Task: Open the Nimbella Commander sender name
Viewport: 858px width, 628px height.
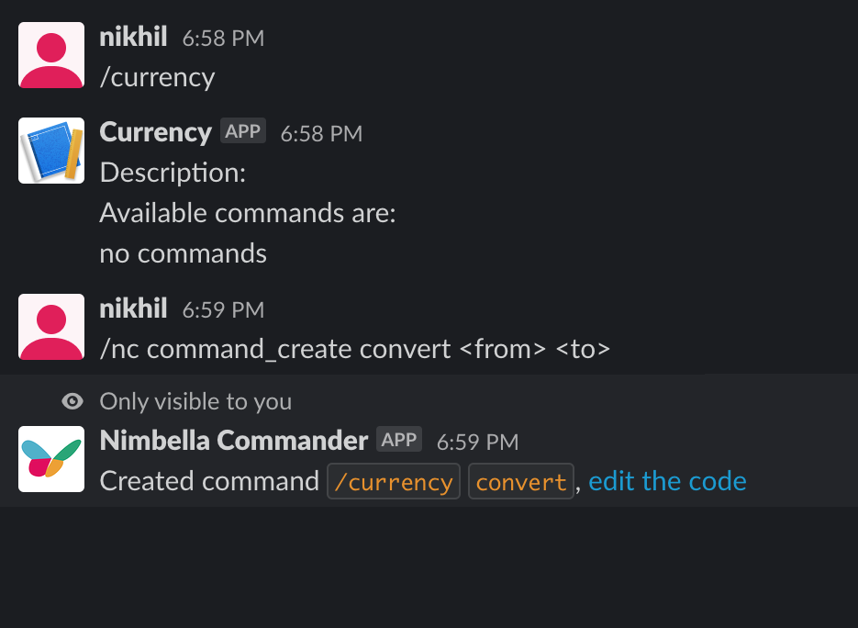Action: (x=233, y=441)
